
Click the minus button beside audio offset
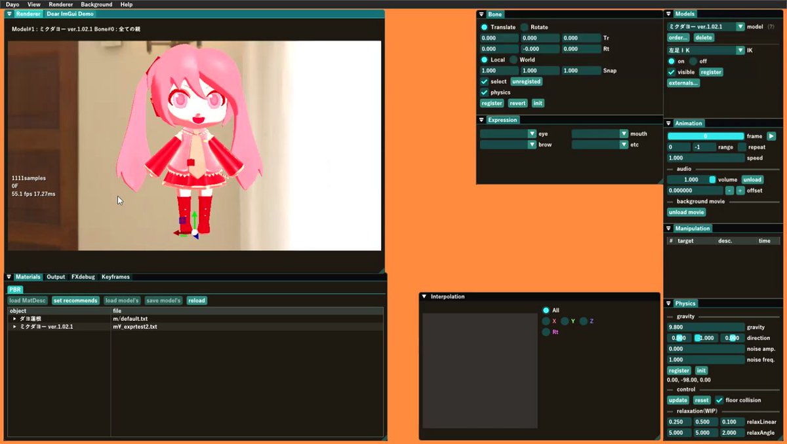pos(729,191)
